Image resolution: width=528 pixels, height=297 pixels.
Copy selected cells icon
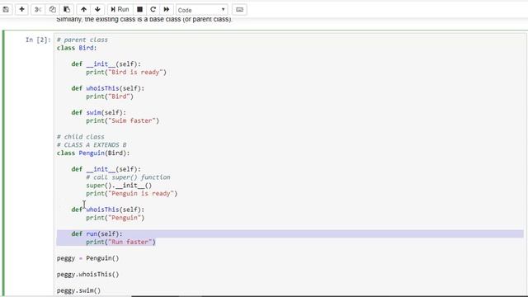click(52, 9)
